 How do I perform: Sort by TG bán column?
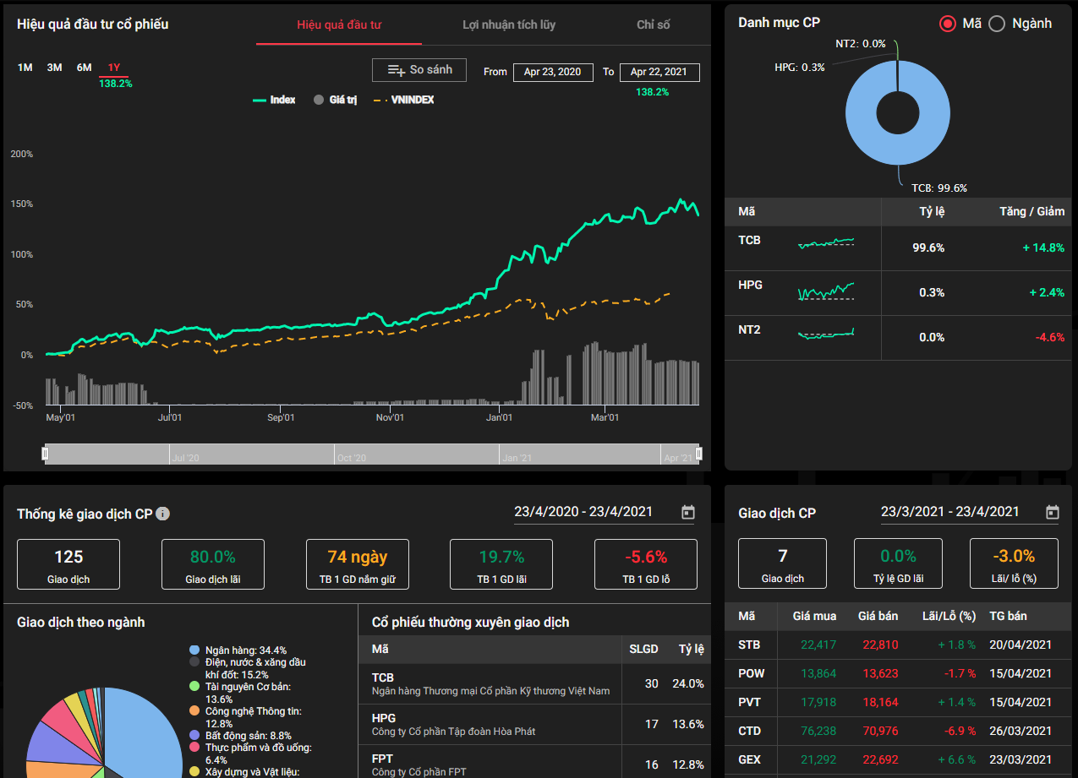1009,616
